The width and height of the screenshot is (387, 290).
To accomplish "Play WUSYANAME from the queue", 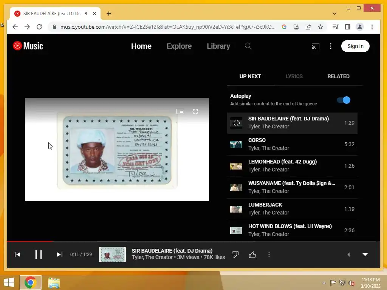I will click(292, 187).
